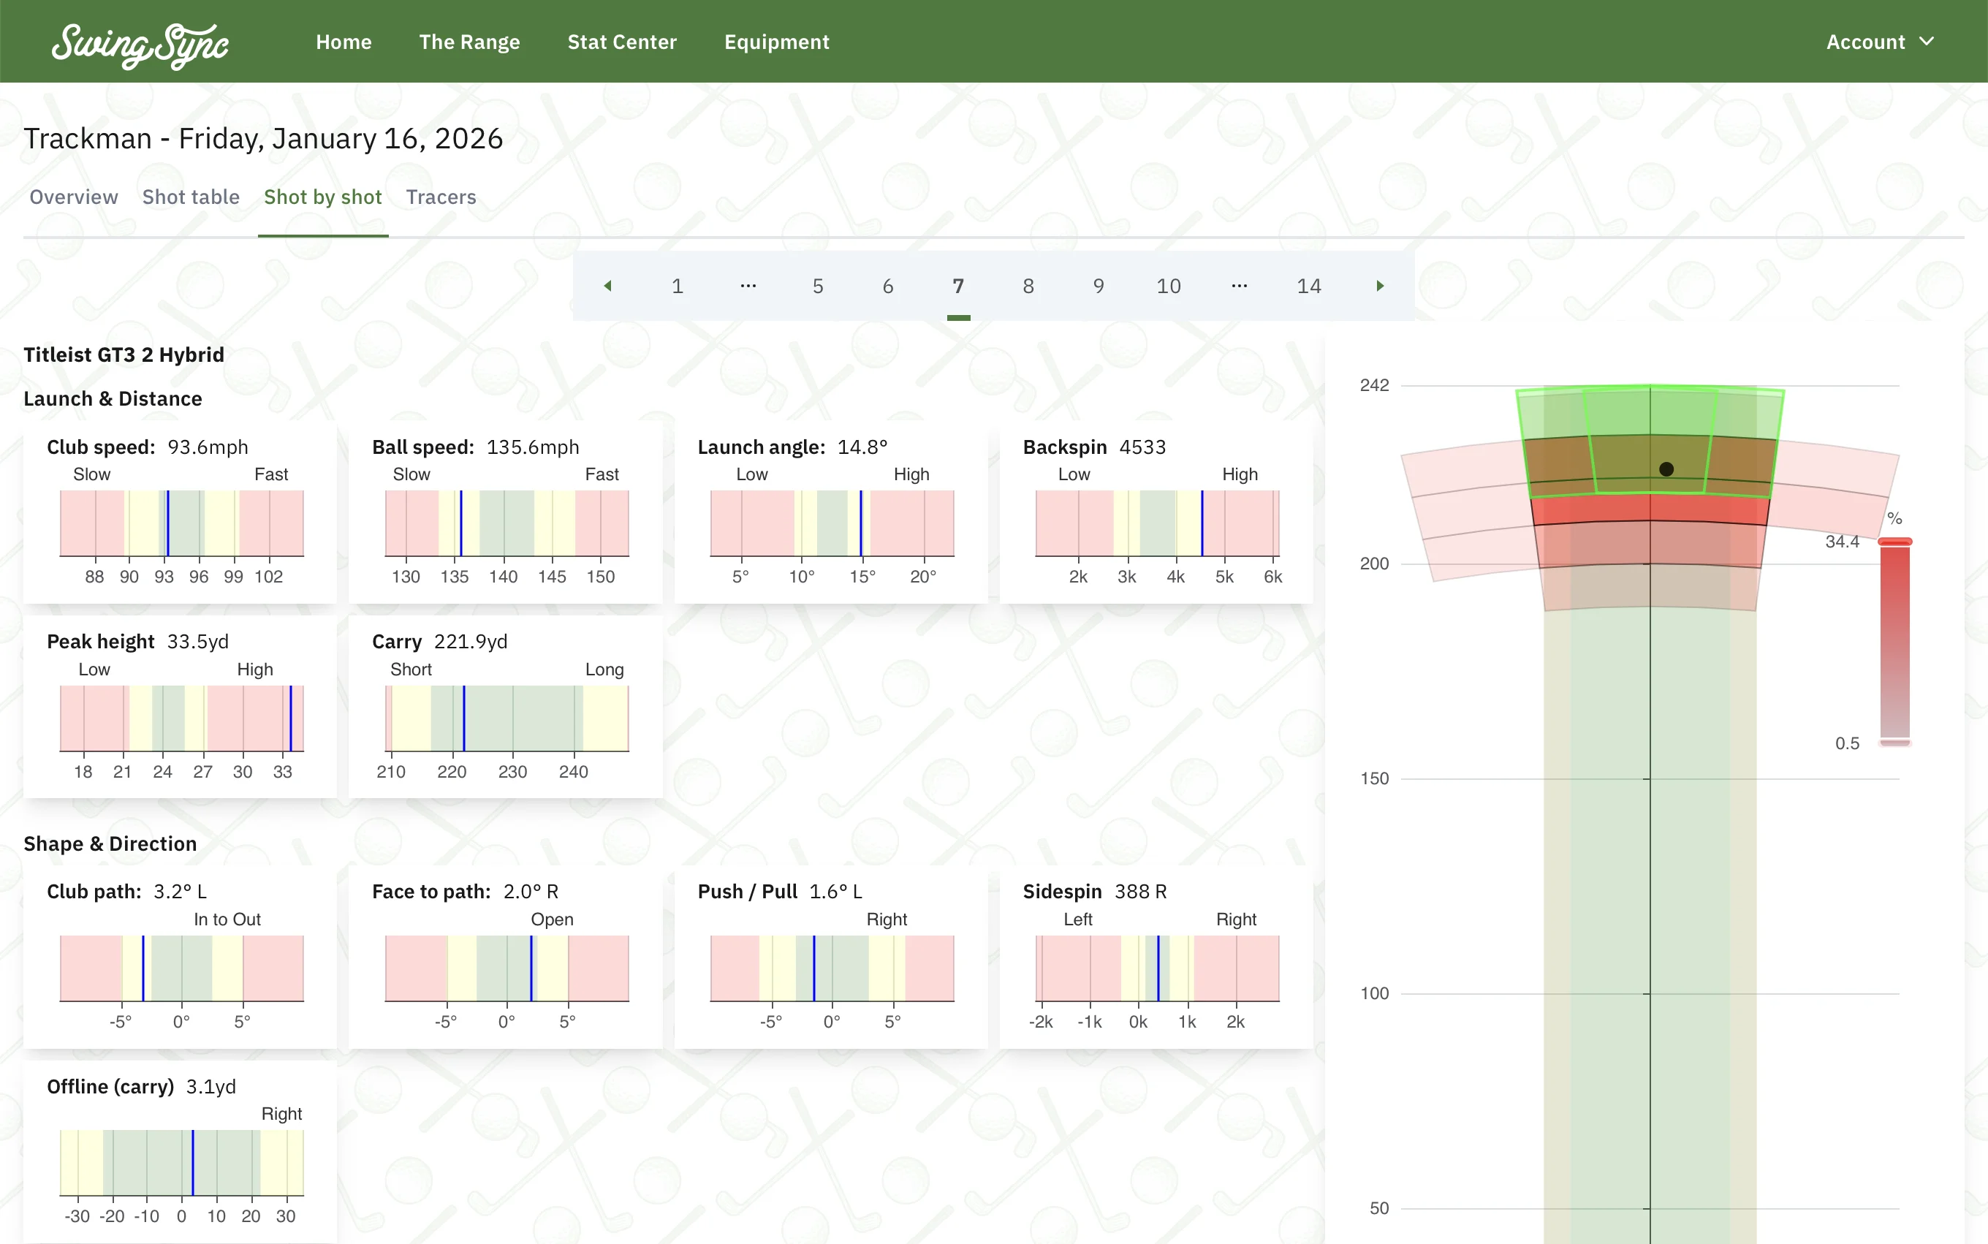Click the black shot landing dot on dispersion chart

(x=1666, y=469)
